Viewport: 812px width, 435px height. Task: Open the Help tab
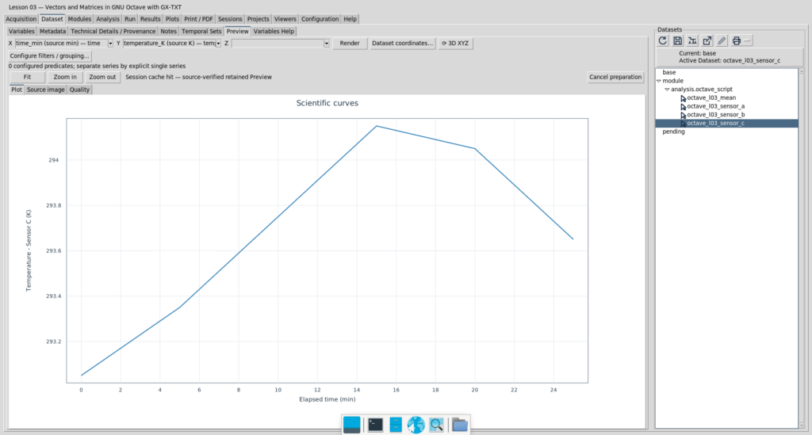(350, 19)
